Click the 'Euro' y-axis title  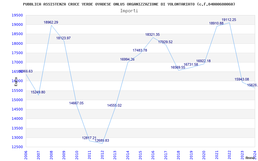click(16, 81)
